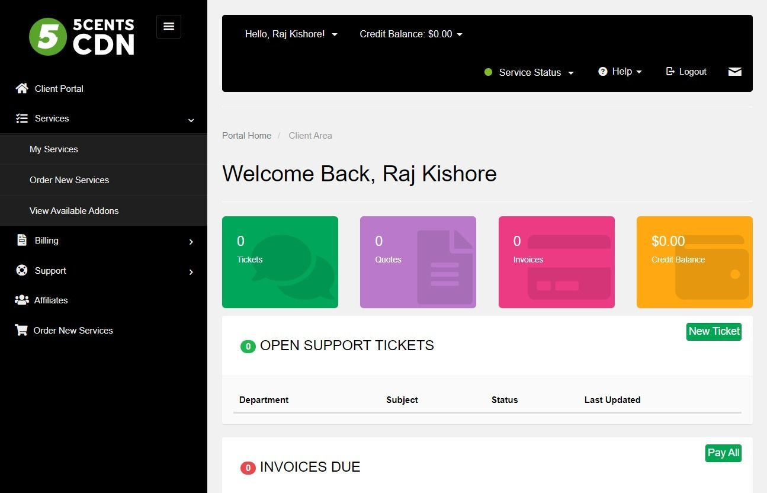Toggle the hamburger sidebar menu button

(169, 27)
